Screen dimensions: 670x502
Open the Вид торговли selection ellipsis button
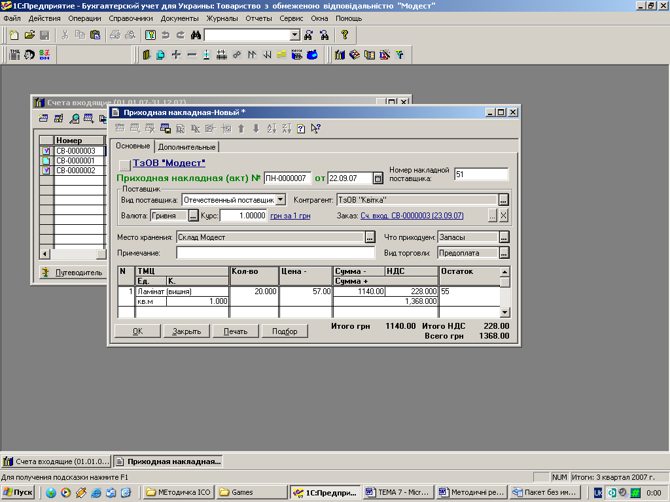coord(504,253)
